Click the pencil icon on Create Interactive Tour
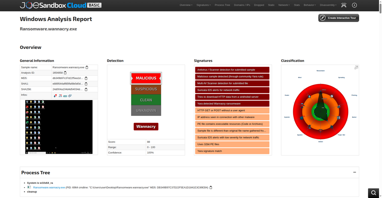Viewport: 382px width, 198px height. tap(323, 18)
